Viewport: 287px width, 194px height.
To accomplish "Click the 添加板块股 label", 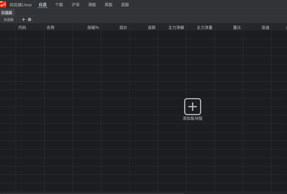I will pyautogui.click(x=193, y=118).
